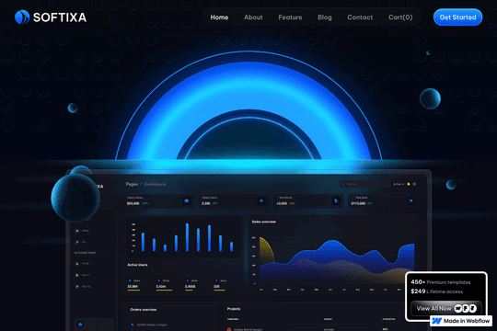The image size is (497, 331).
Task: Open the Home nav item
Action: point(219,17)
